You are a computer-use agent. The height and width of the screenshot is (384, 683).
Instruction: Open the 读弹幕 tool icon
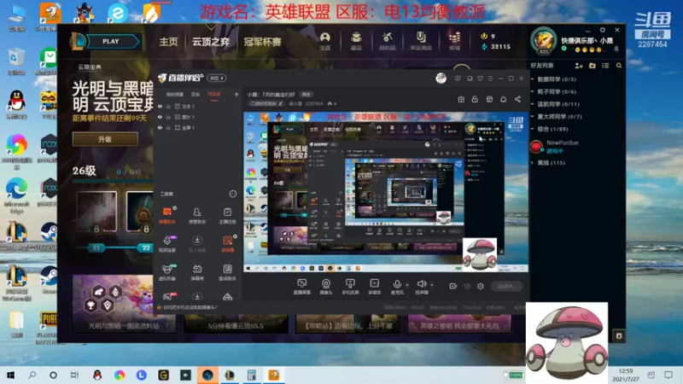click(227, 244)
